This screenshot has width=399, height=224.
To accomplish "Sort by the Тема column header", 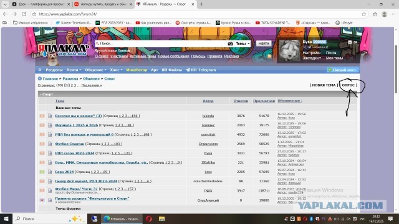I will click(60, 101).
